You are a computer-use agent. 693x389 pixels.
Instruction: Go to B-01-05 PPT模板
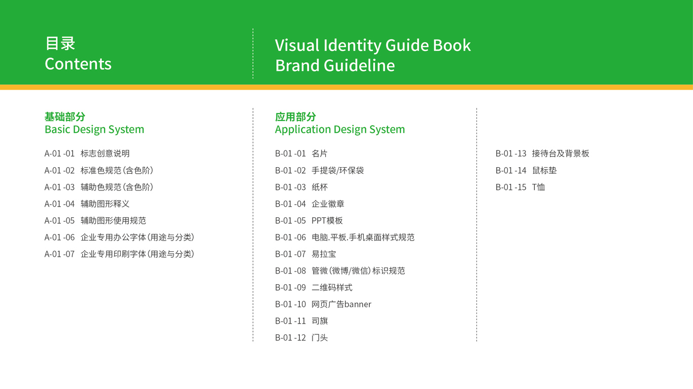pos(309,220)
